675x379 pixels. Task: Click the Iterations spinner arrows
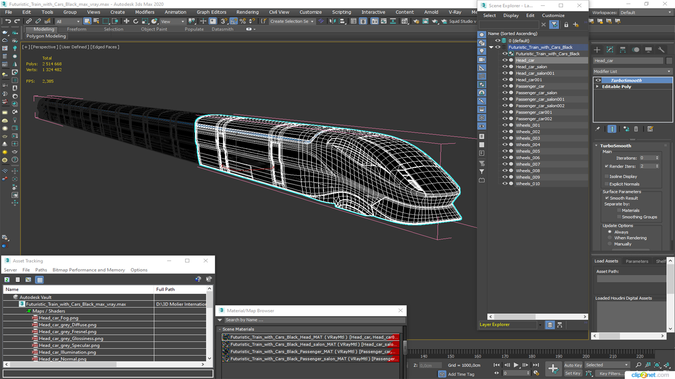657,158
